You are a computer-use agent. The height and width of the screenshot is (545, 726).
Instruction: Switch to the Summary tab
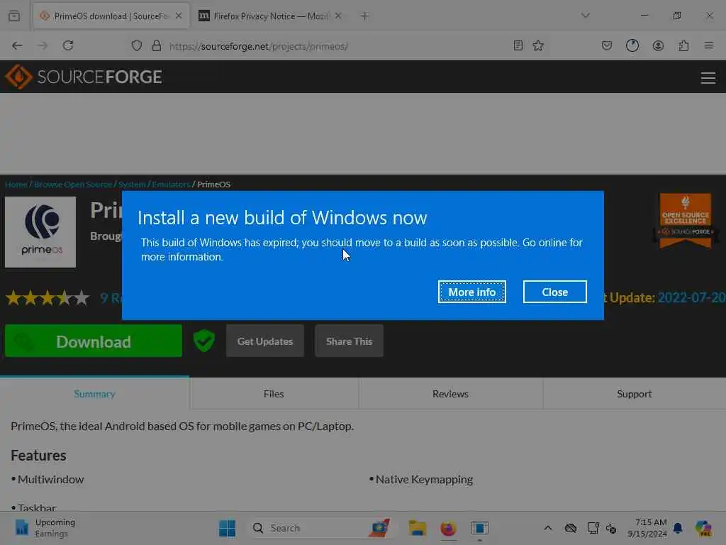click(94, 393)
